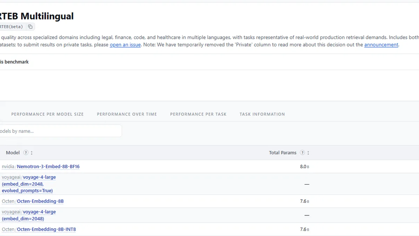Viewport: 419px width, 236px height.
Task: Open the announcement link
Action: pos(381,45)
